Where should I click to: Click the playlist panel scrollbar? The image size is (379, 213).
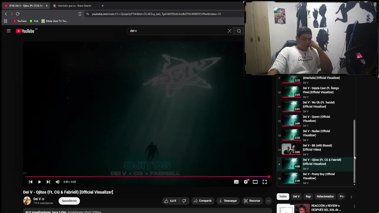pos(354,151)
